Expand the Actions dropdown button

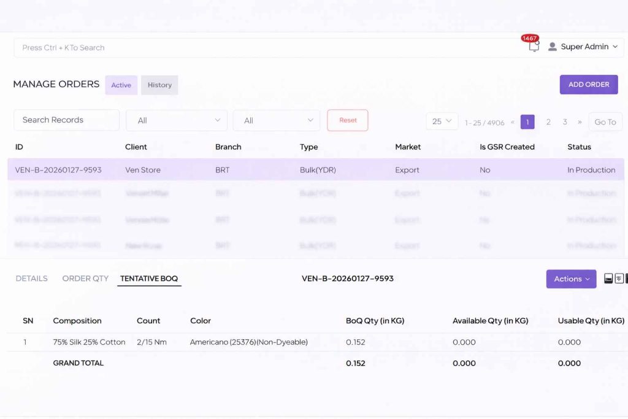(x=571, y=279)
